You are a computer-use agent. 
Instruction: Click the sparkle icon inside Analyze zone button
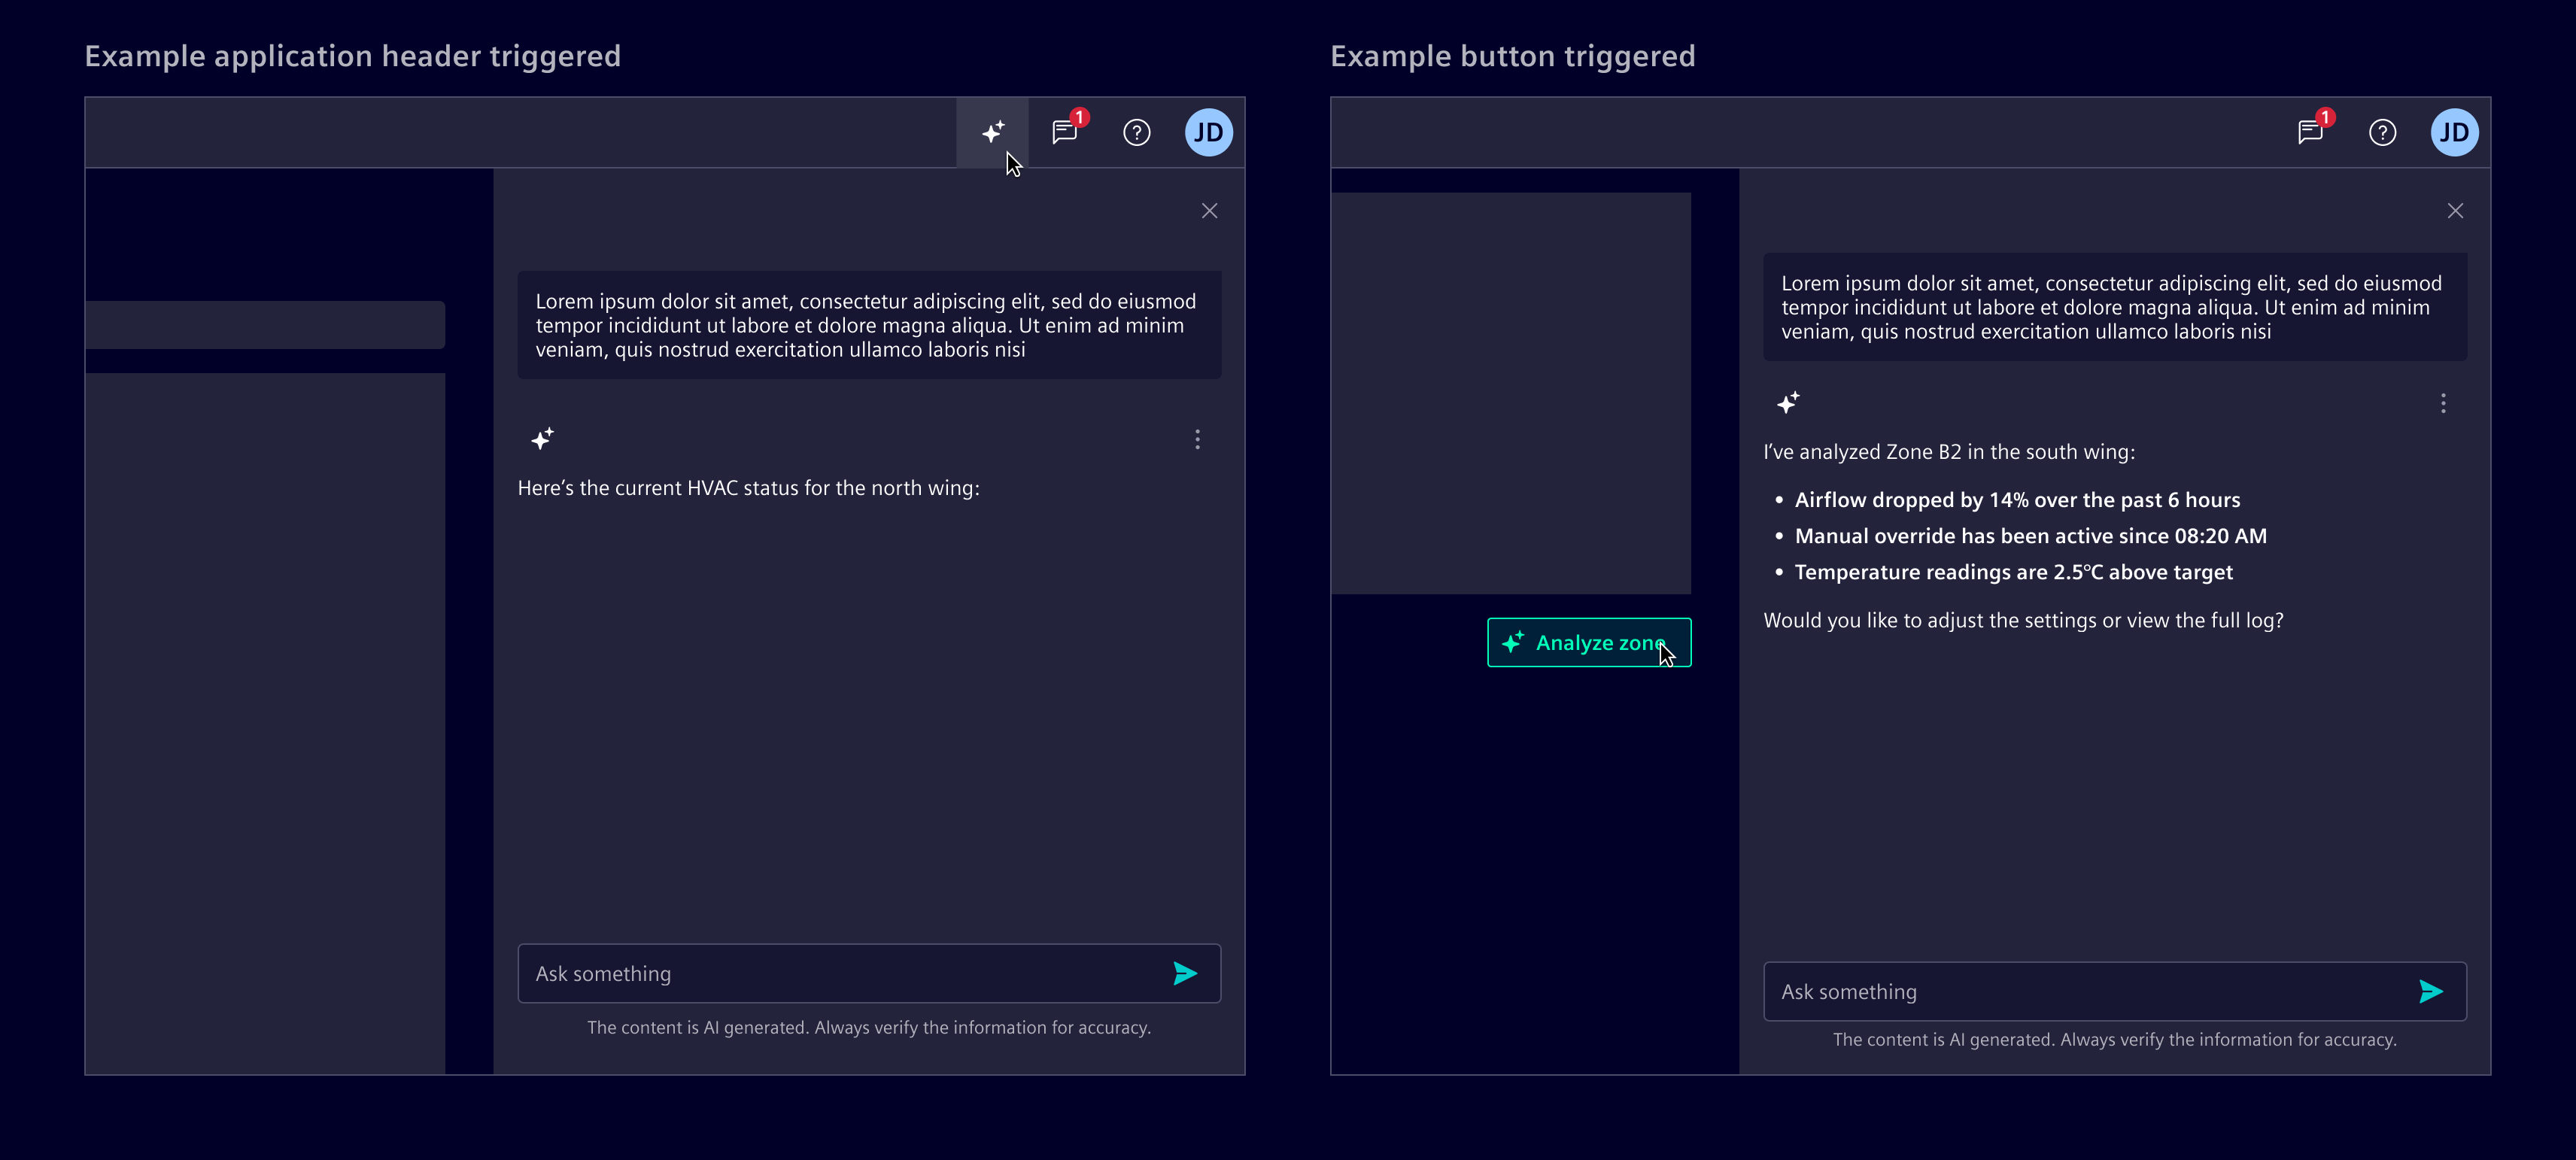1512,642
